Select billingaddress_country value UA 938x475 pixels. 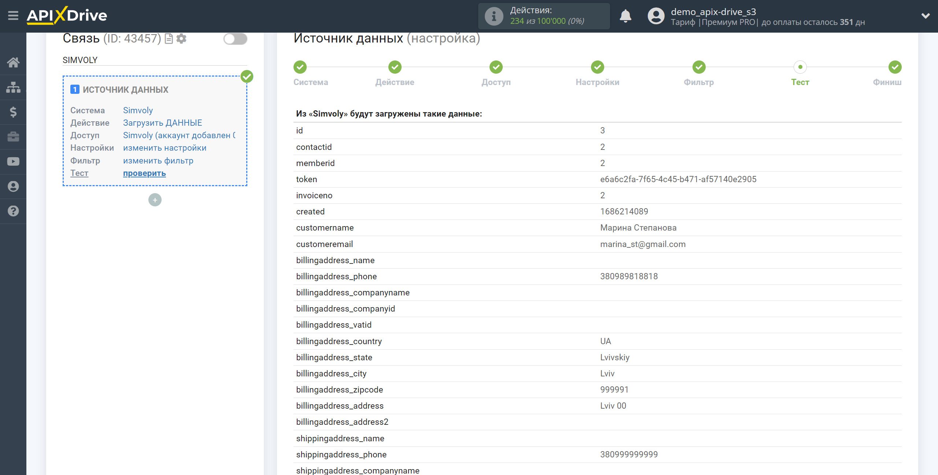[x=605, y=341]
